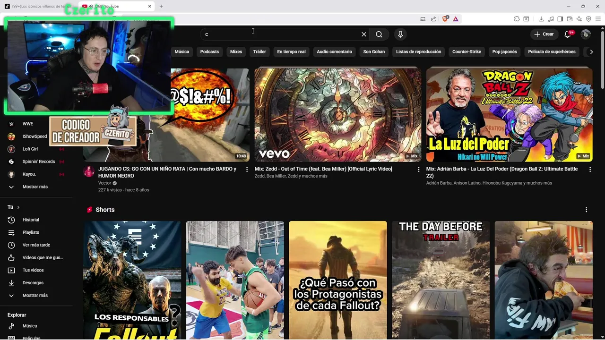
Task: Click the Crear button
Action: pyautogui.click(x=544, y=34)
